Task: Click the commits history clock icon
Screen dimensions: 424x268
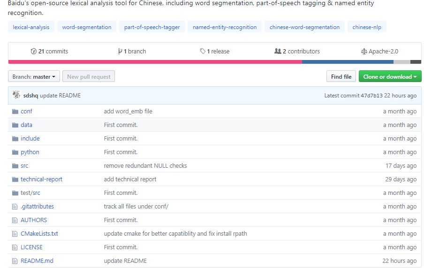Action: tap(33, 52)
